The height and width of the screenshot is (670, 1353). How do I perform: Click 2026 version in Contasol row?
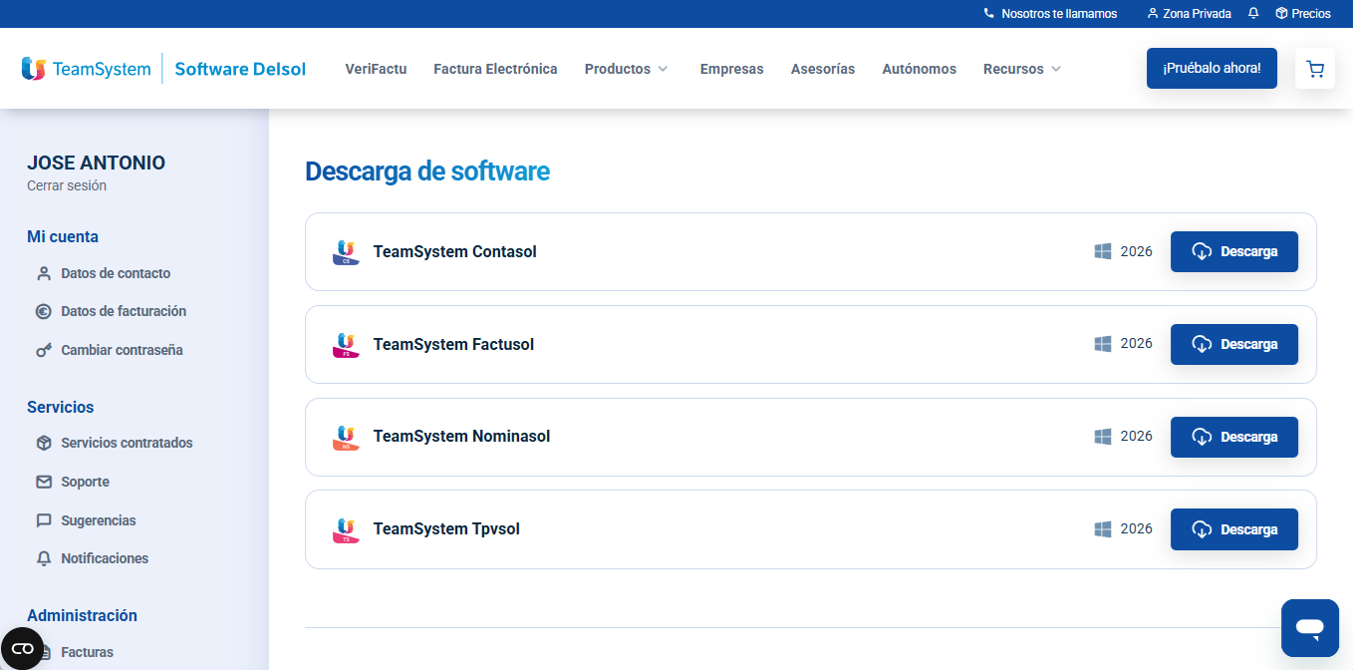pos(1136,251)
